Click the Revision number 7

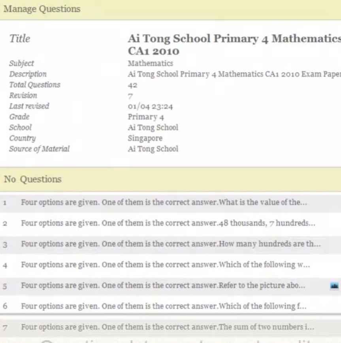pyautogui.click(x=130, y=96)
